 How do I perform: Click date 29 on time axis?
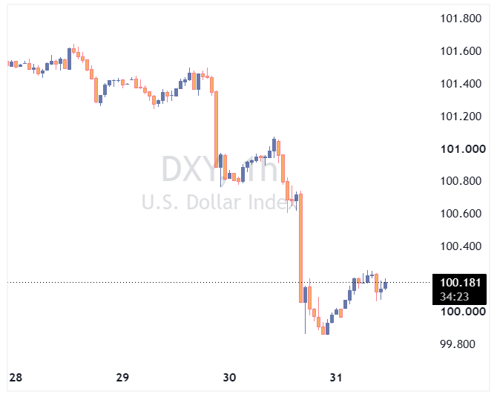click(122, 378)
